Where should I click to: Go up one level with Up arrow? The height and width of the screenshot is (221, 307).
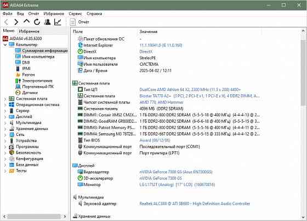point(26,21)
